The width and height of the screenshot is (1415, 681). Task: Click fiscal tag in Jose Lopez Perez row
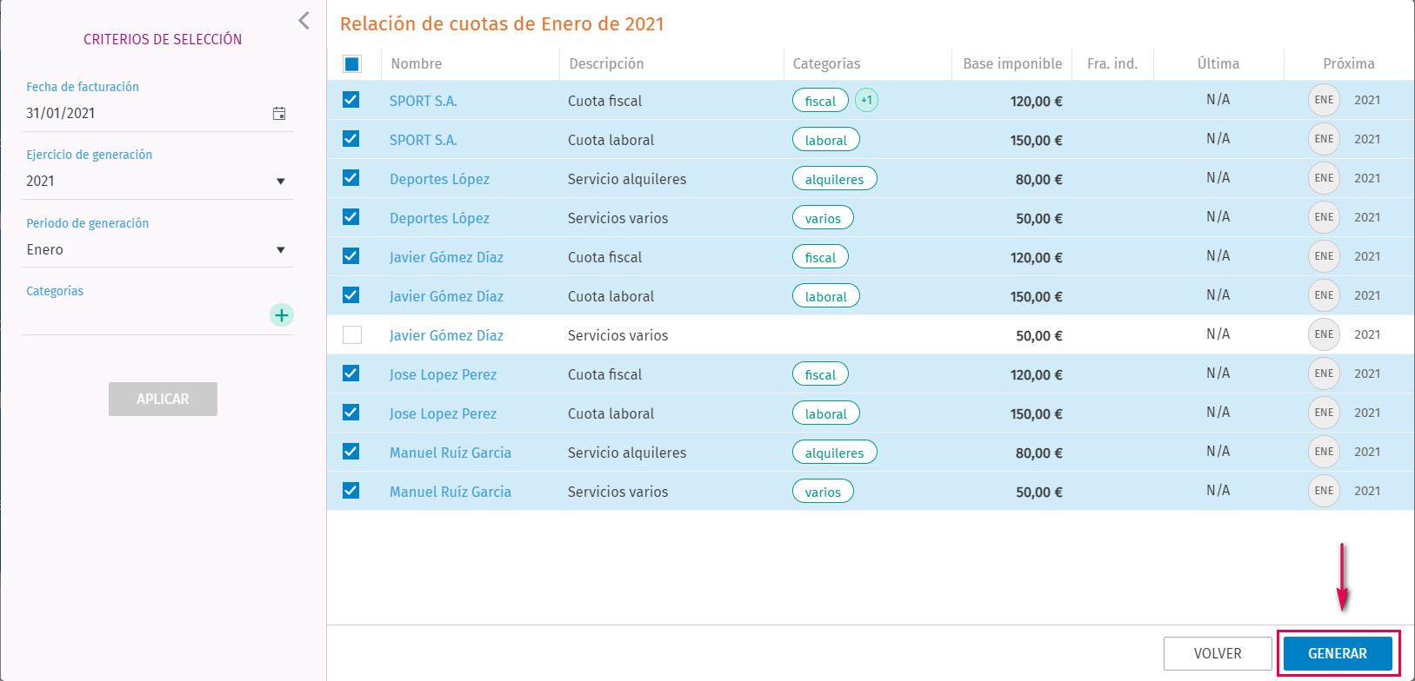tap(820, 374)
